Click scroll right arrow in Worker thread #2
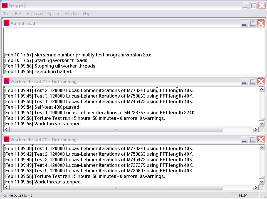The height and width of the screenshot is (199, 267). (x=256, y=188)
